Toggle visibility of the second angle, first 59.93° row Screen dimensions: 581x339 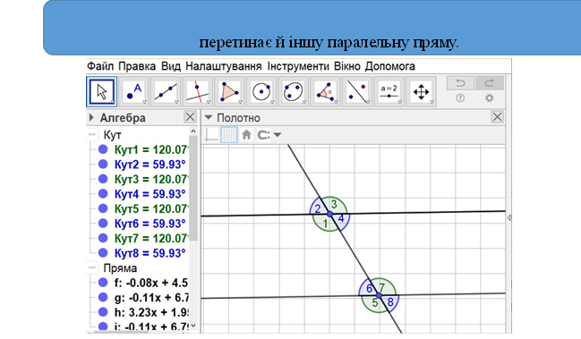click(103, 165)
